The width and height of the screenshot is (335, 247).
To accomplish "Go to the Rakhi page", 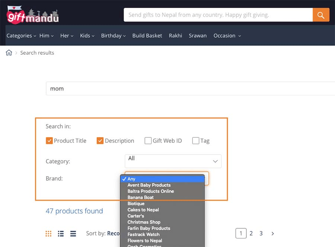I will 175,35.
